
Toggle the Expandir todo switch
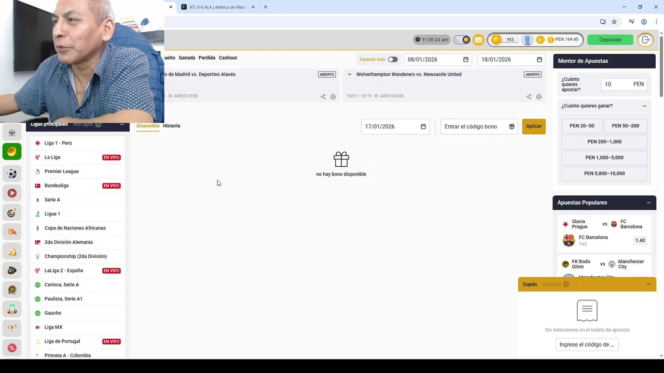[393, 60]
